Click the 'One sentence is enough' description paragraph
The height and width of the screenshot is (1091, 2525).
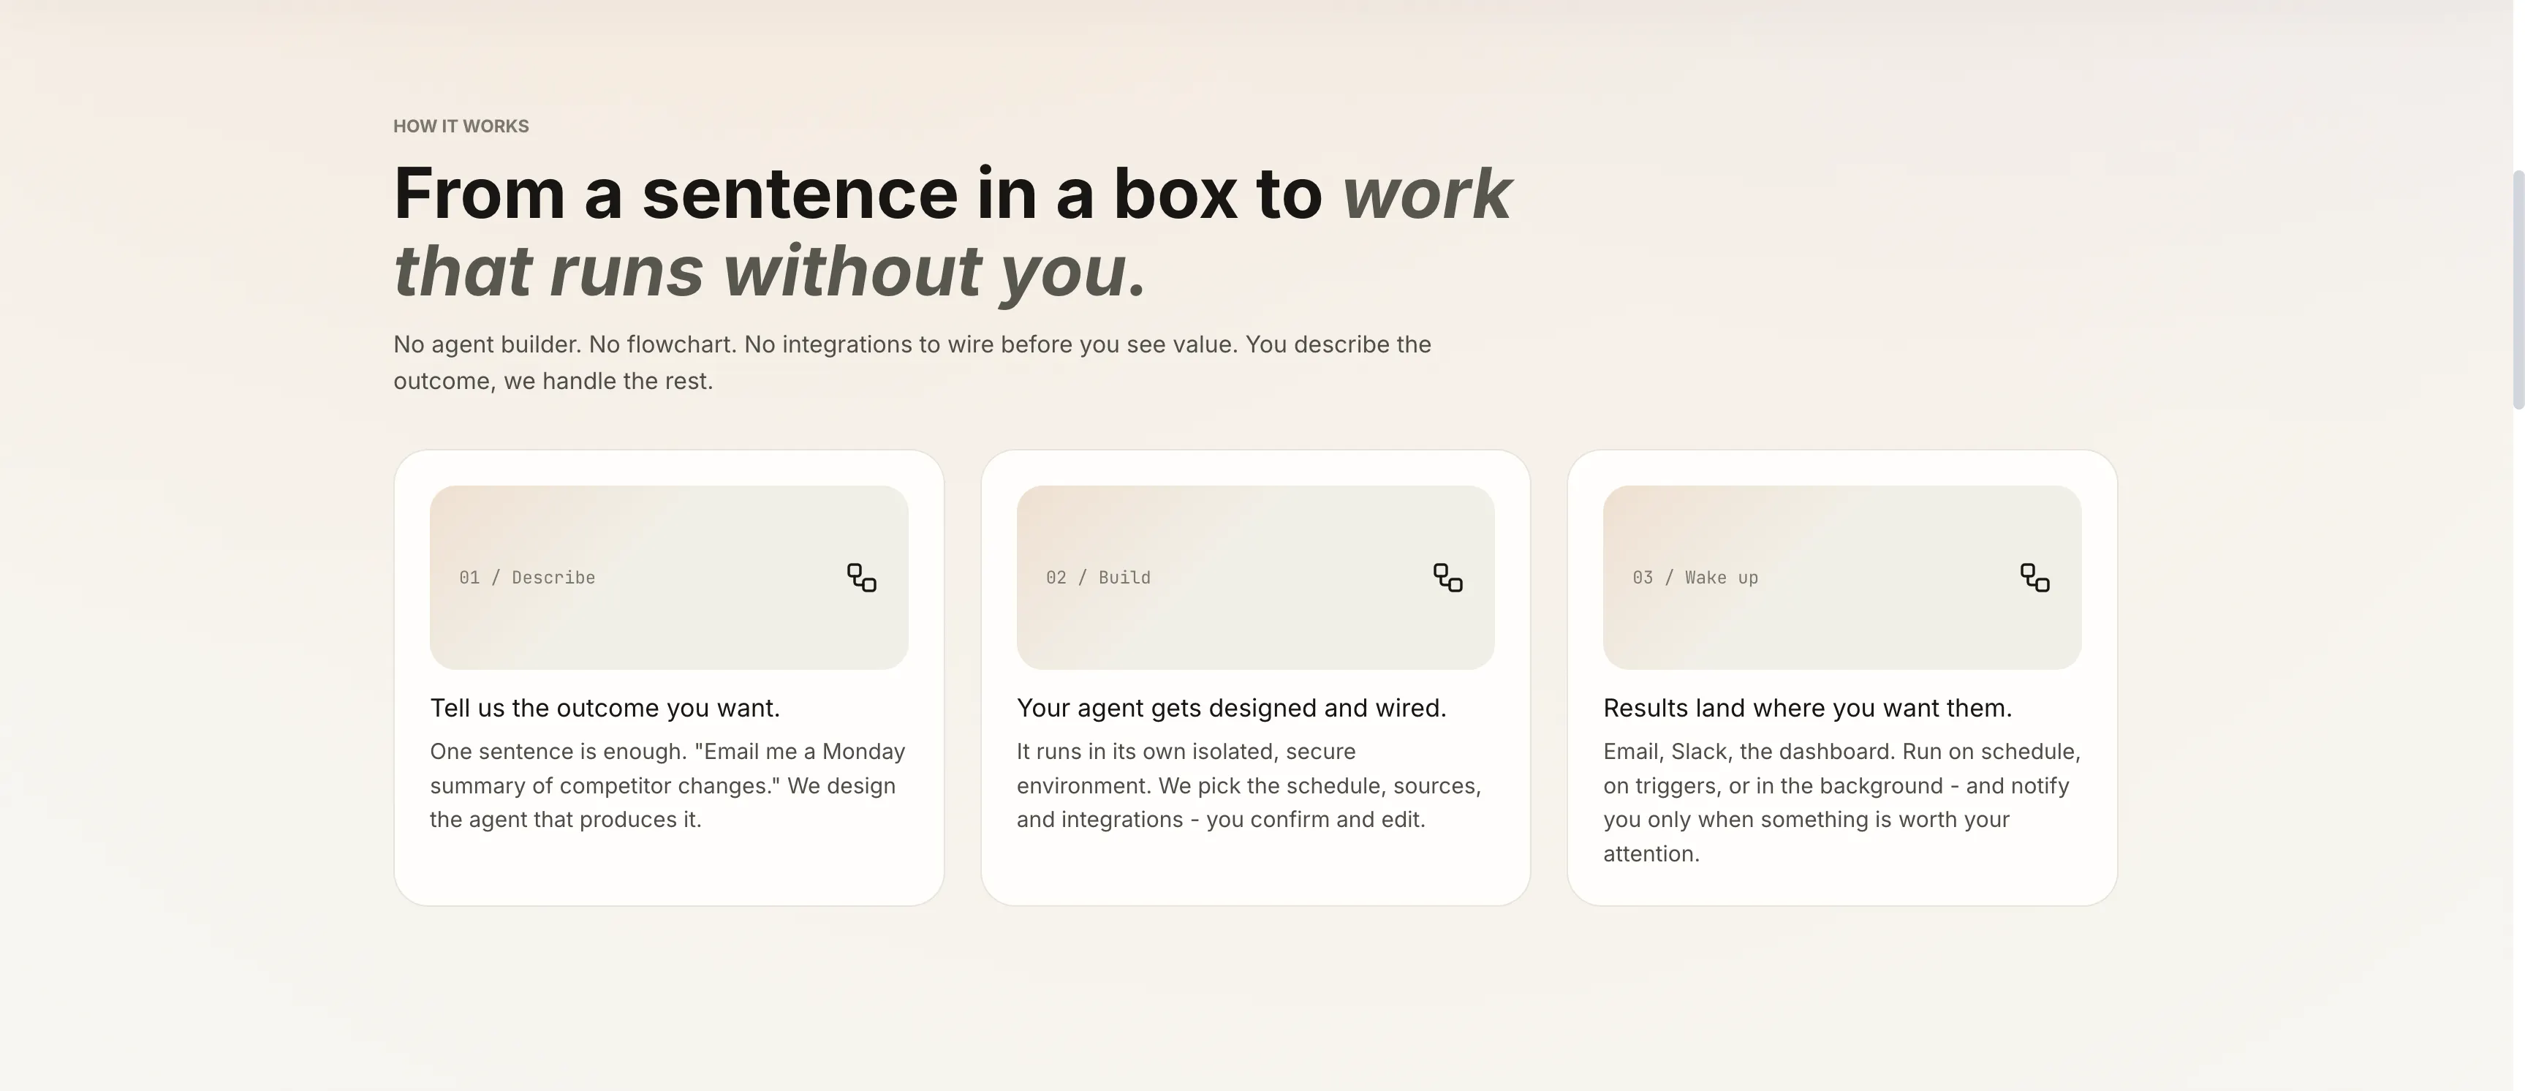(668, 785)
